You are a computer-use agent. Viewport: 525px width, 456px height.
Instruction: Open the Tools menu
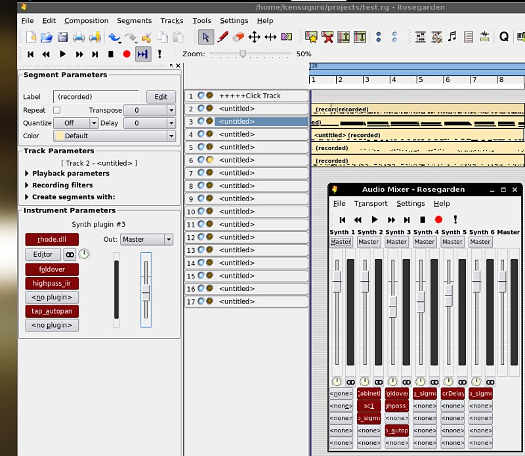tap(202, 21)
